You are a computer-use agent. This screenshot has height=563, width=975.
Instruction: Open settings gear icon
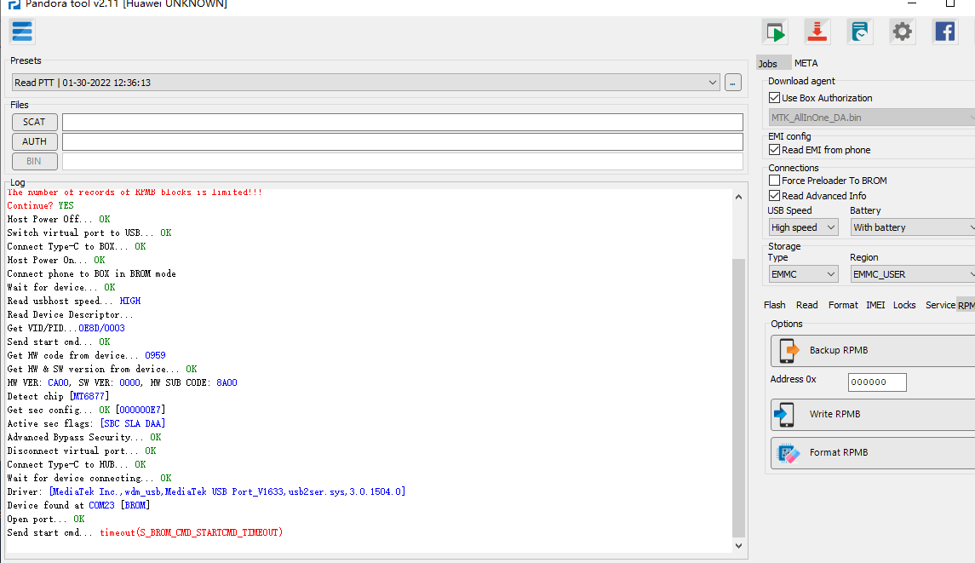(903, 32)
